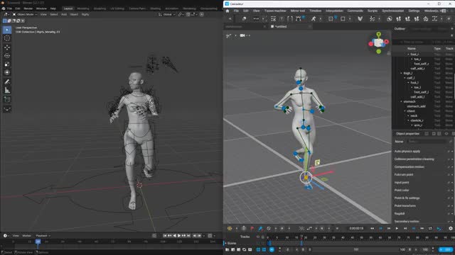Open Blender Render menu

point(28,8)
